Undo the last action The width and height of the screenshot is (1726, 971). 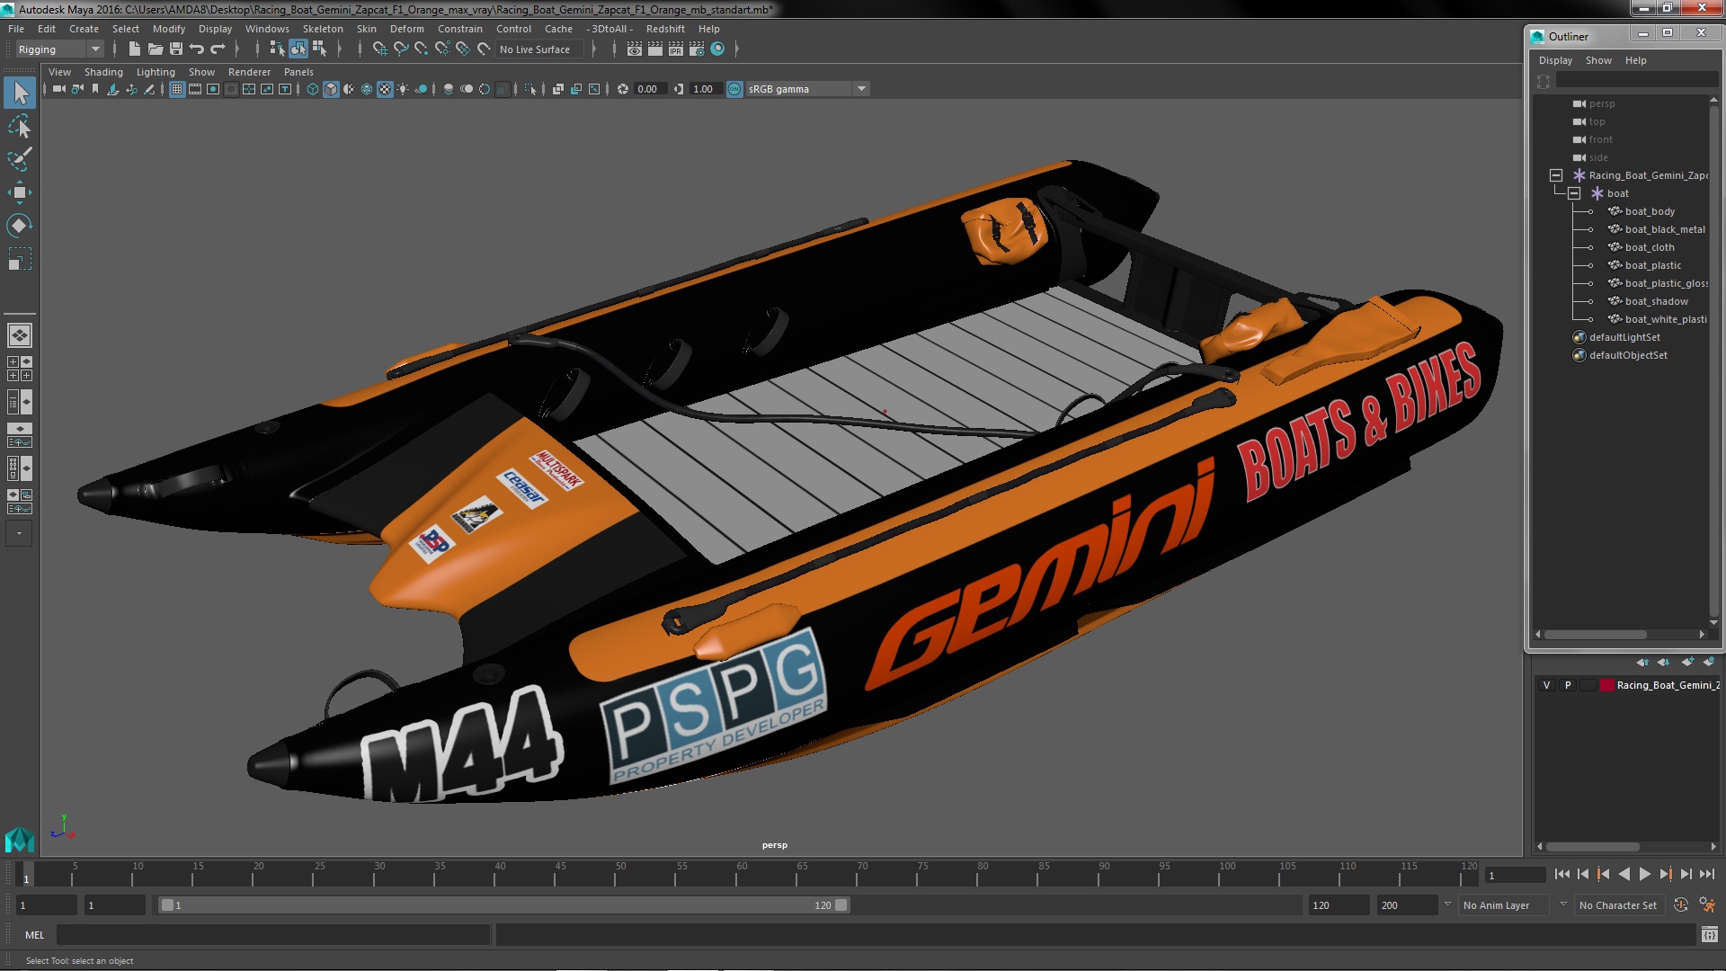(x=197, y=49)
